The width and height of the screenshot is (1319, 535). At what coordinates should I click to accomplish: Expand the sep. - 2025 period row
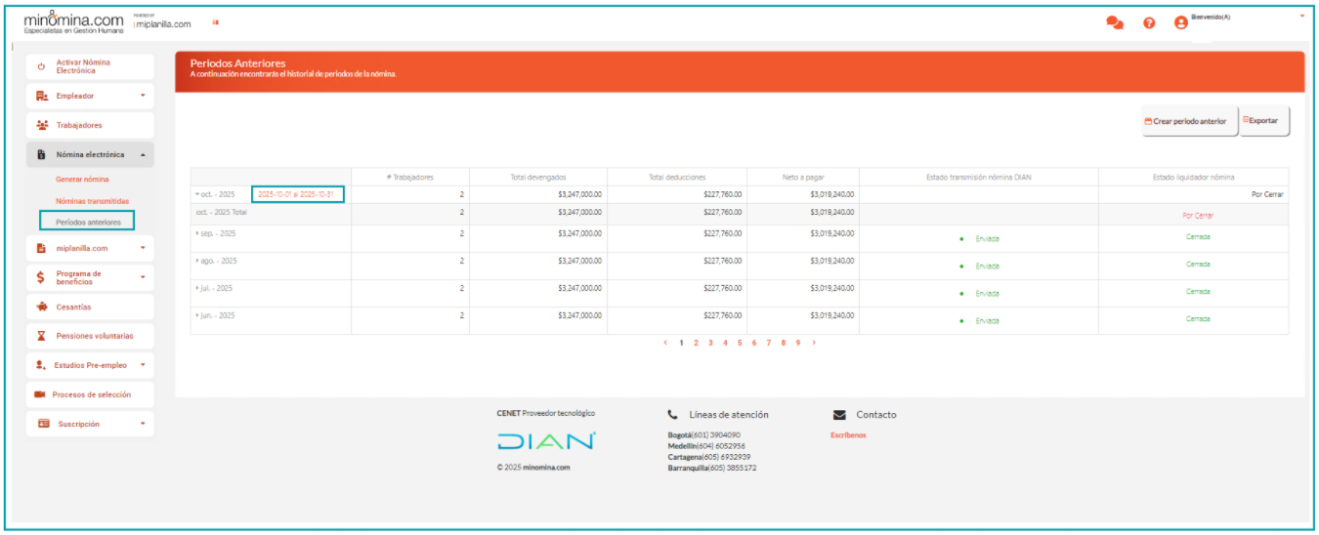197,234
